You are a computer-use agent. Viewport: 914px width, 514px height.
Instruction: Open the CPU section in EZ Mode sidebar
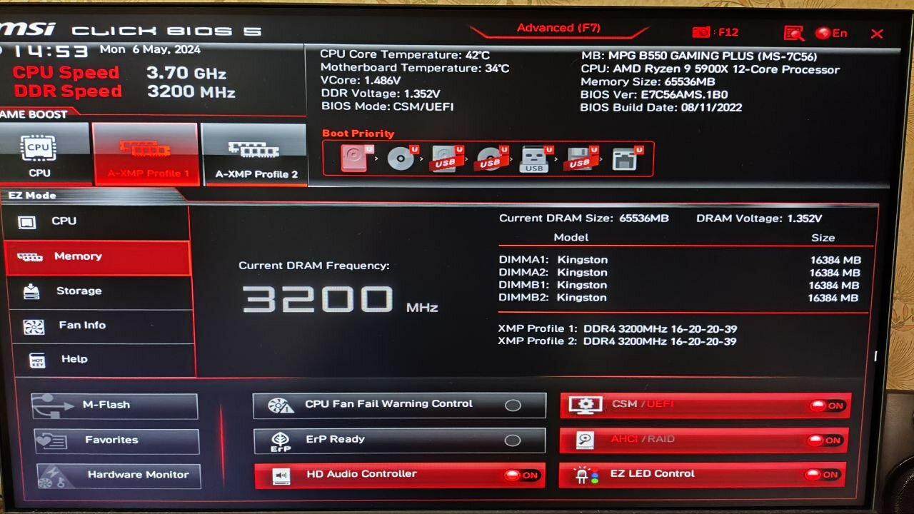click(97, 221)
